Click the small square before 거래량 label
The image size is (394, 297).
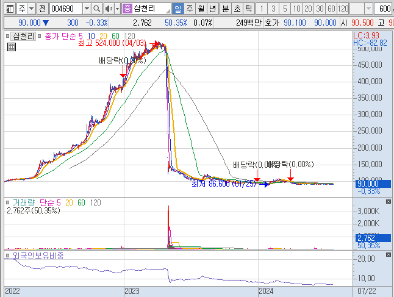(7, 202)
